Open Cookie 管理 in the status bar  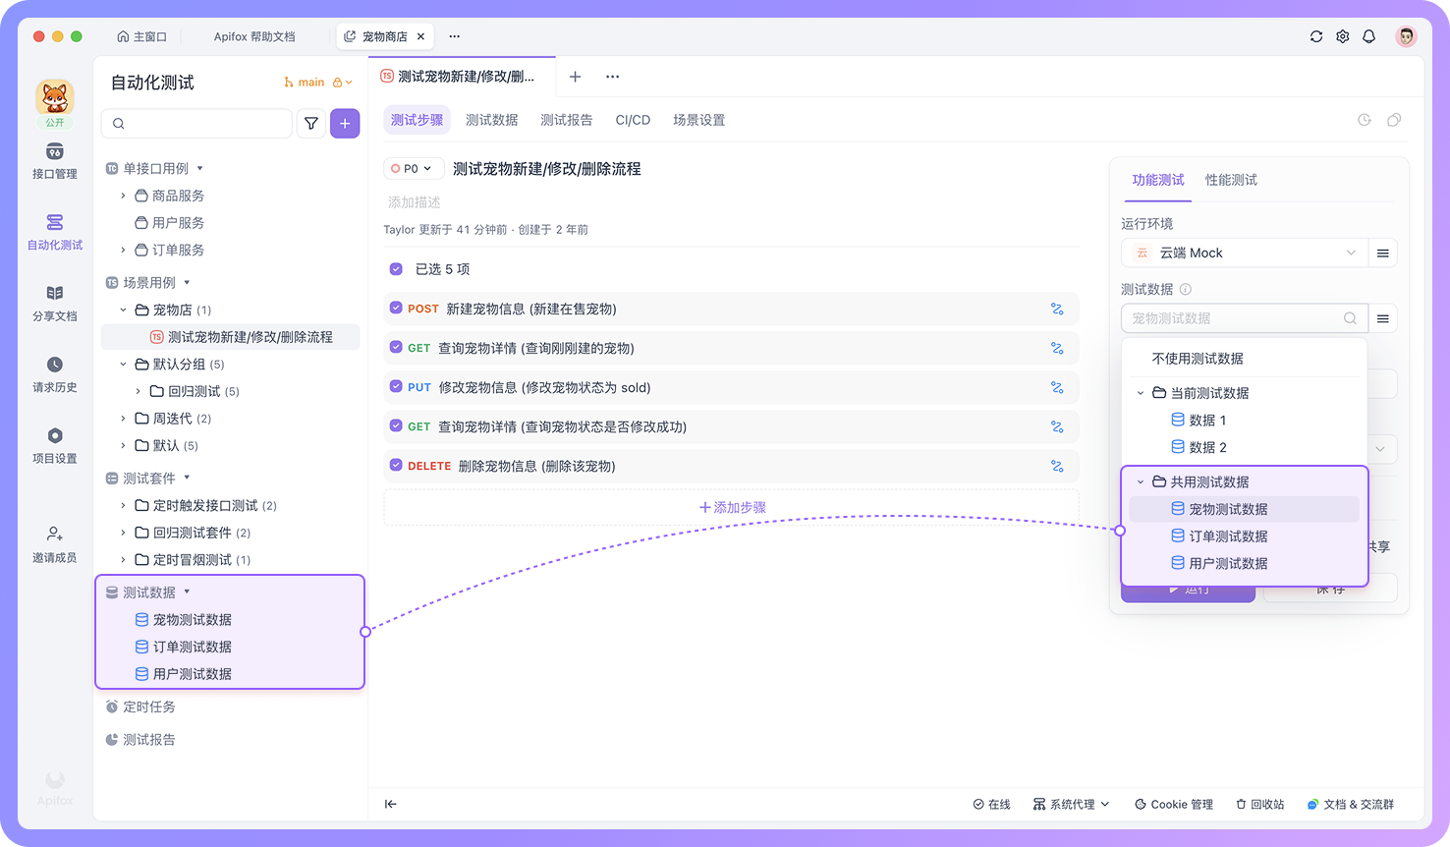(x=1173, y=804)
